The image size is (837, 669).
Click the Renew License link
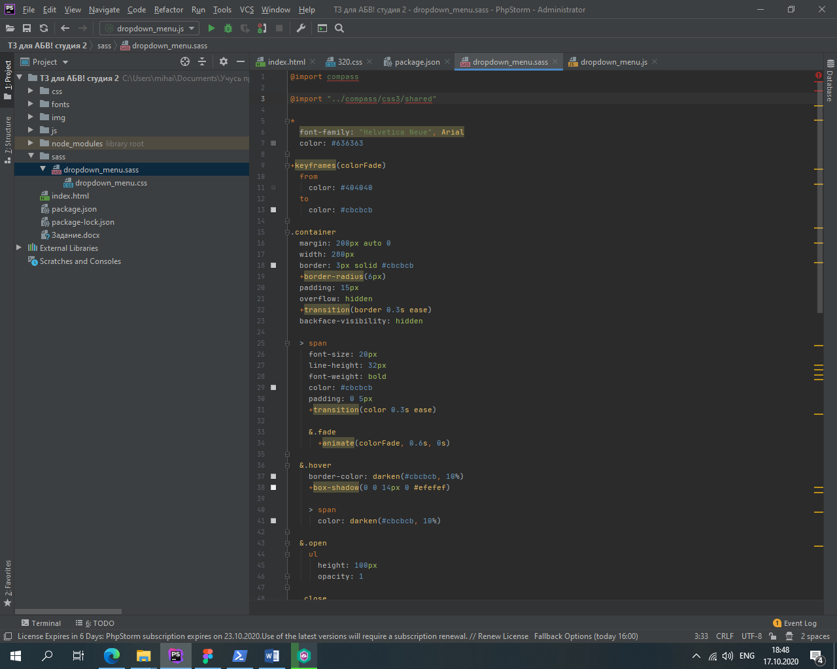pyautogui.click(x=503, y=636)
